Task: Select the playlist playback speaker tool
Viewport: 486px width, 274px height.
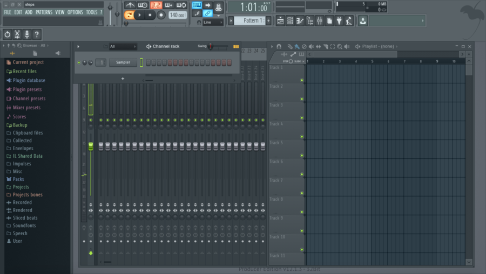Action: click(x=347, y=46)
